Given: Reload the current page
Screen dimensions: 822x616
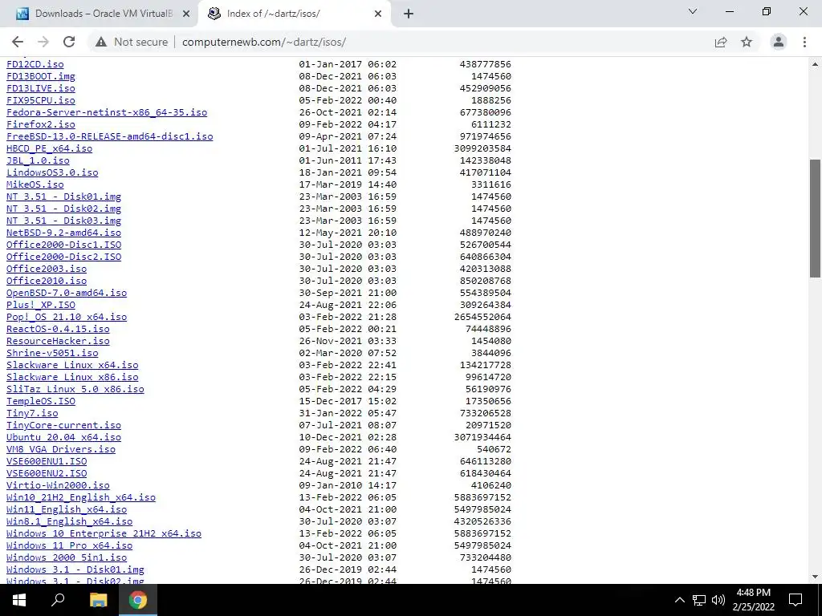Looking at the screenshot, I should [x=69, y=42].
